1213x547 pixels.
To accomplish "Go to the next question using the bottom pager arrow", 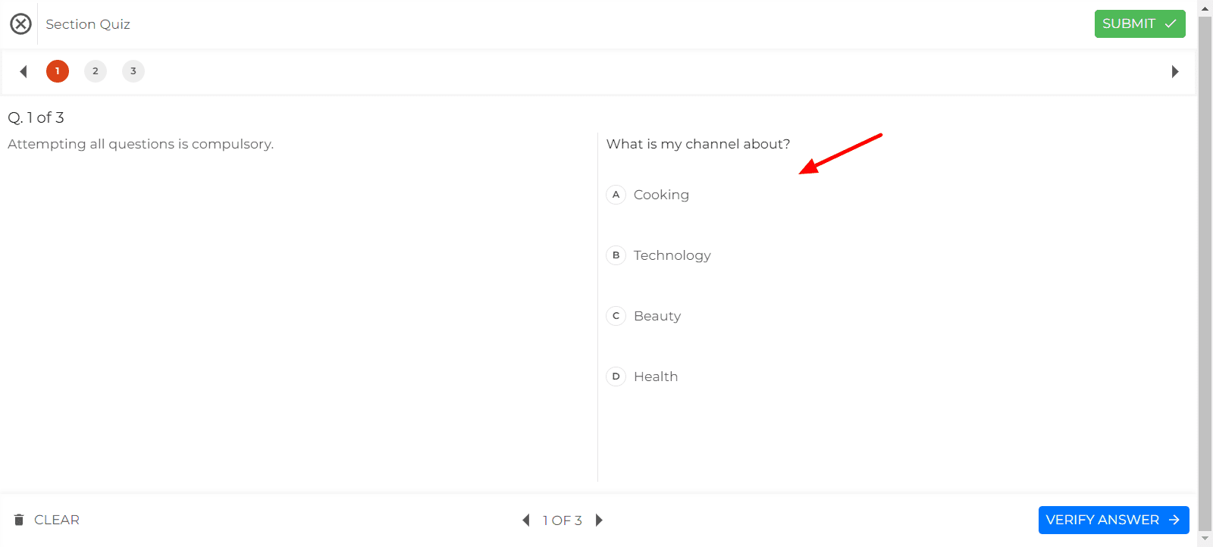I will click(599, 520).
